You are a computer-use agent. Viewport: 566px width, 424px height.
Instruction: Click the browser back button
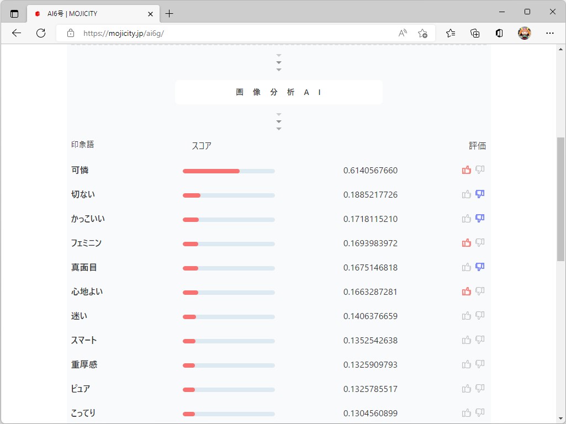(x=16, y=33)
